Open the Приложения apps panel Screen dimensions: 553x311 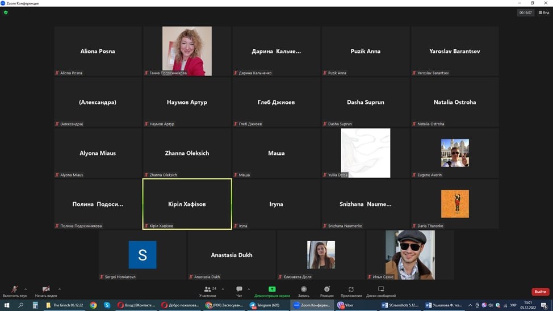tap(351, 291)
